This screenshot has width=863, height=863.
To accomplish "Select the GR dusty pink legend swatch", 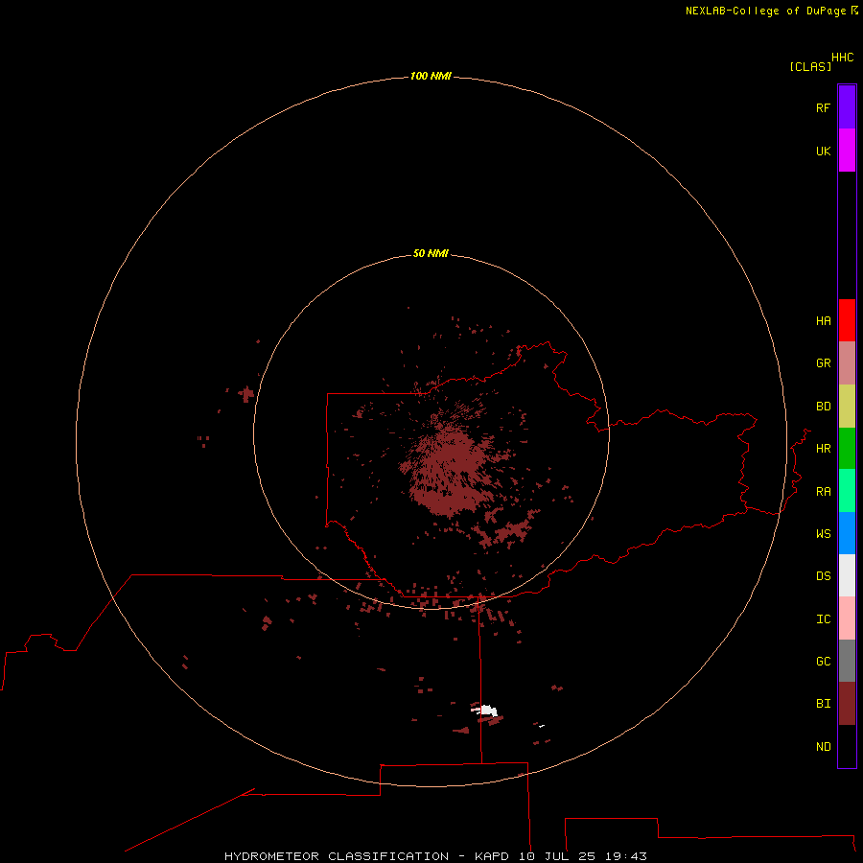I will click(847, 363).
